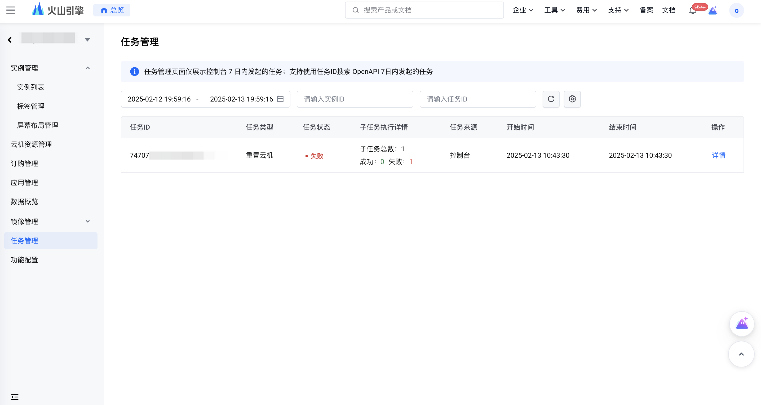Image resolution: width=761 pixels, height=405 pixels.
Task: Focus the 请输入实例ID input
Action: click(355, 99)
